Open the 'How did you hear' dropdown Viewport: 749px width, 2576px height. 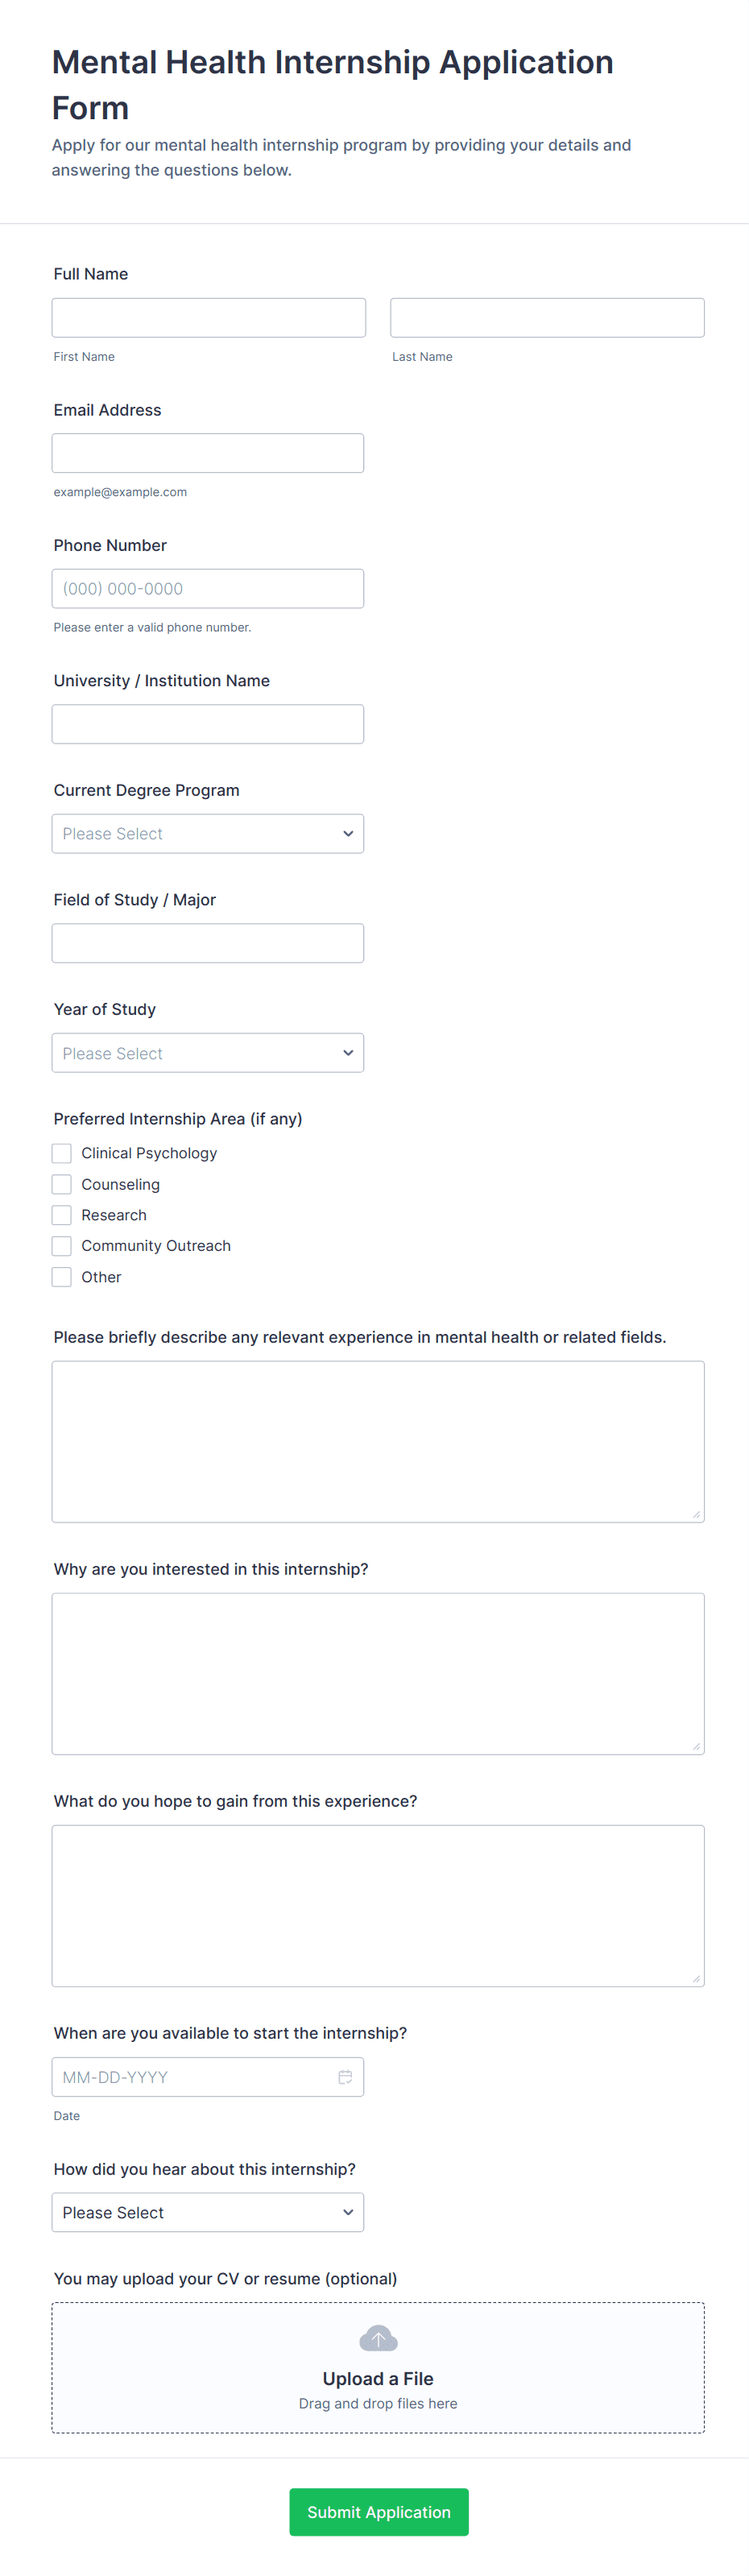[x=207, y=2212]
